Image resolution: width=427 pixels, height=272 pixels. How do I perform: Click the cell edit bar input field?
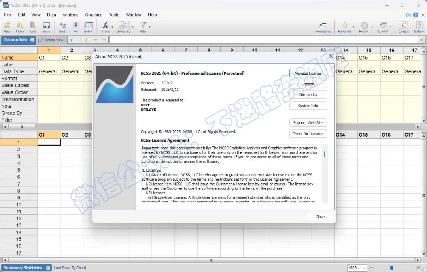point(264,40)
